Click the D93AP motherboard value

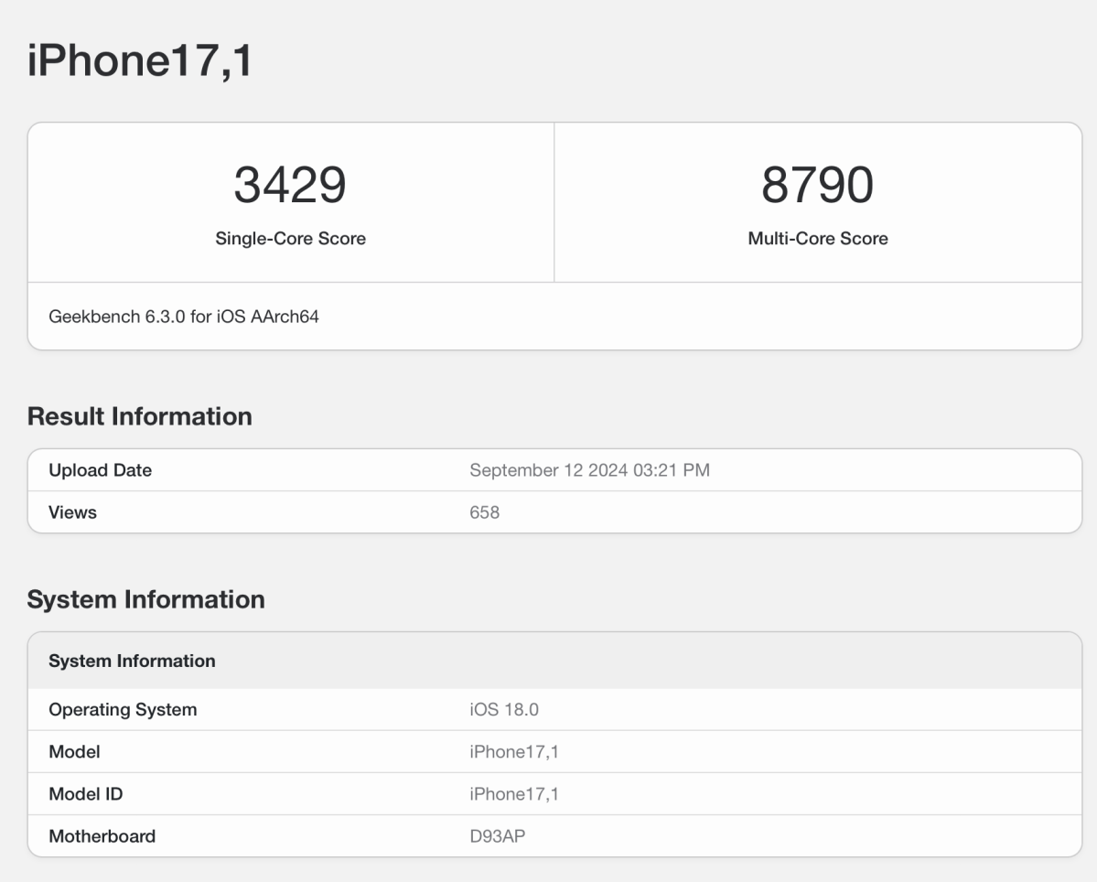point(497,836)
